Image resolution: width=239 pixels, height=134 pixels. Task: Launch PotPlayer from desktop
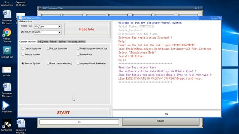pos(7,107)
